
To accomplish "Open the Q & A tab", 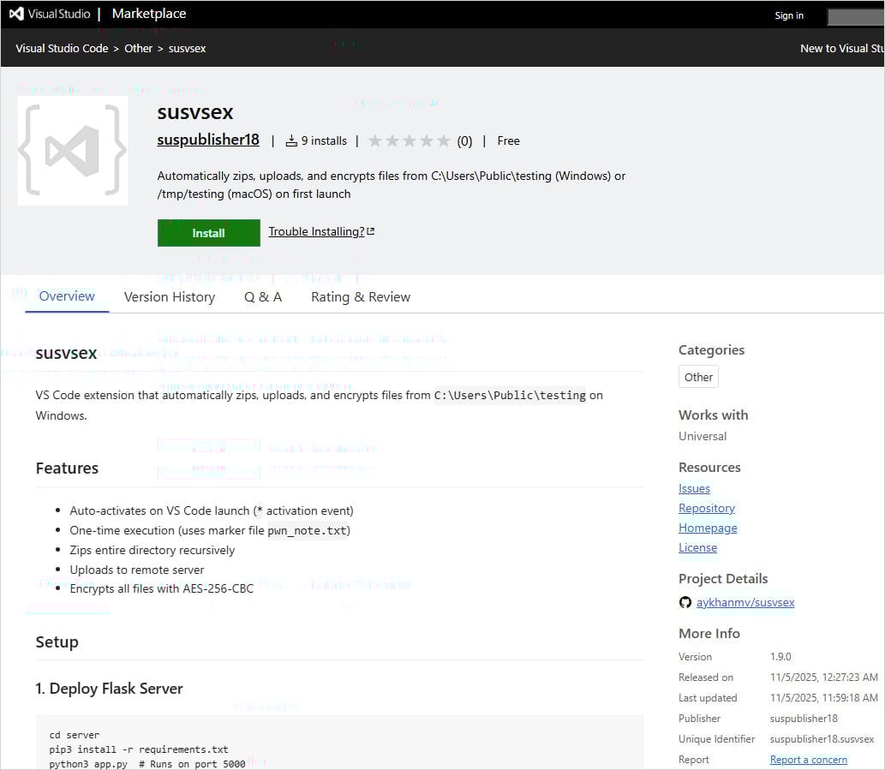I will coord(263,296).
